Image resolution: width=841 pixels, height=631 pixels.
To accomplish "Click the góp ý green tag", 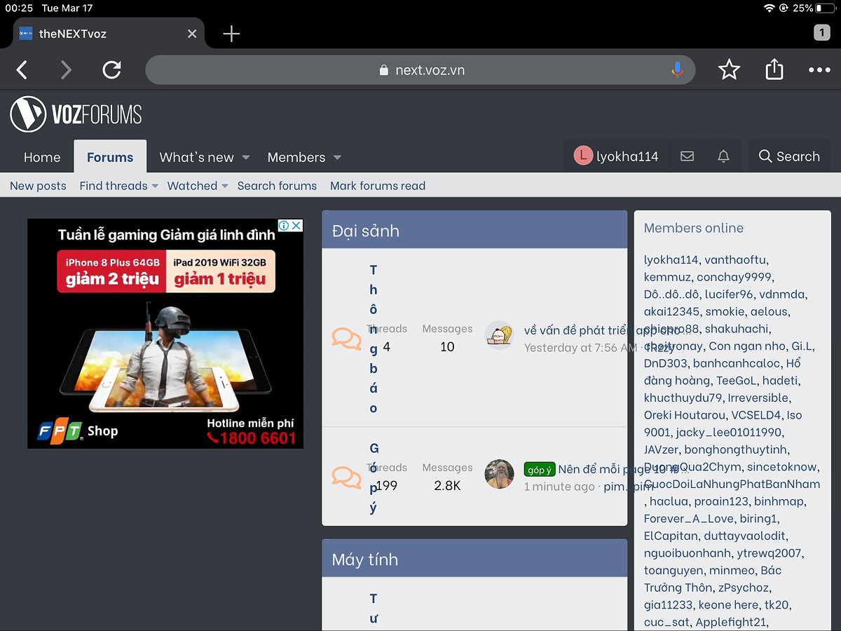I will click(x=540, y=470).
